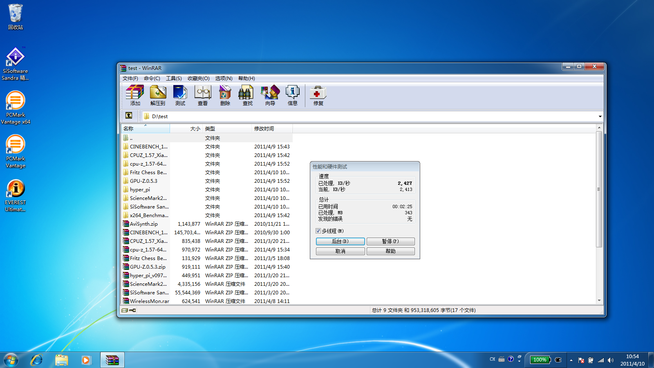Click the 取消 cancel button
654x368 pixels.
coord(340,251)
